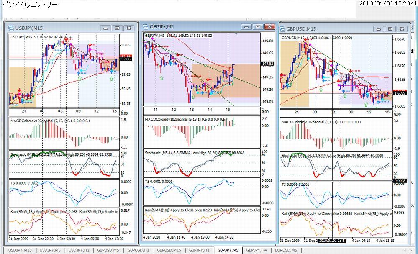Click the MACDColored indicator label in GBPJPY window
The image size is (418, 254).
[x=185, y=119]
